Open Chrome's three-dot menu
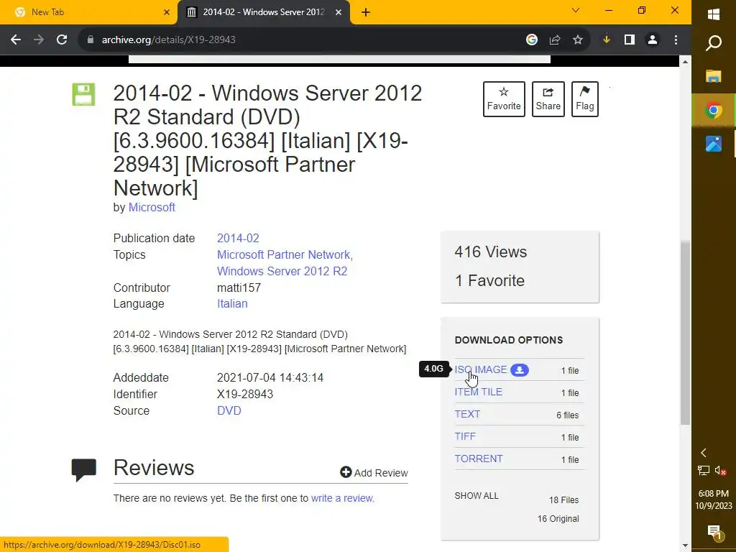 pyautogui.click(x=676, y=40)
